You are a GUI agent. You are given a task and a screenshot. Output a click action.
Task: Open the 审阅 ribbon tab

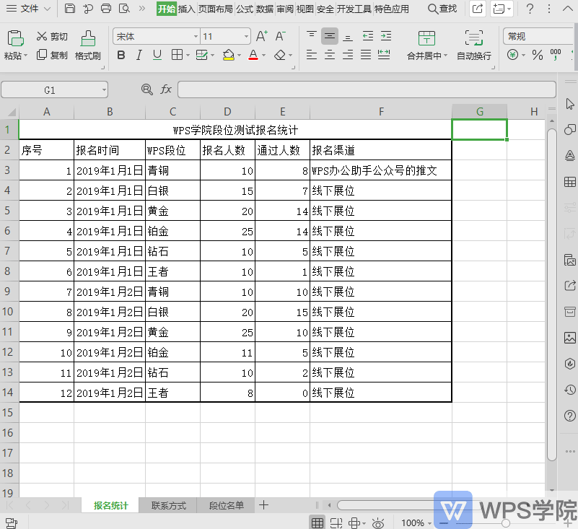coord(285,9)
